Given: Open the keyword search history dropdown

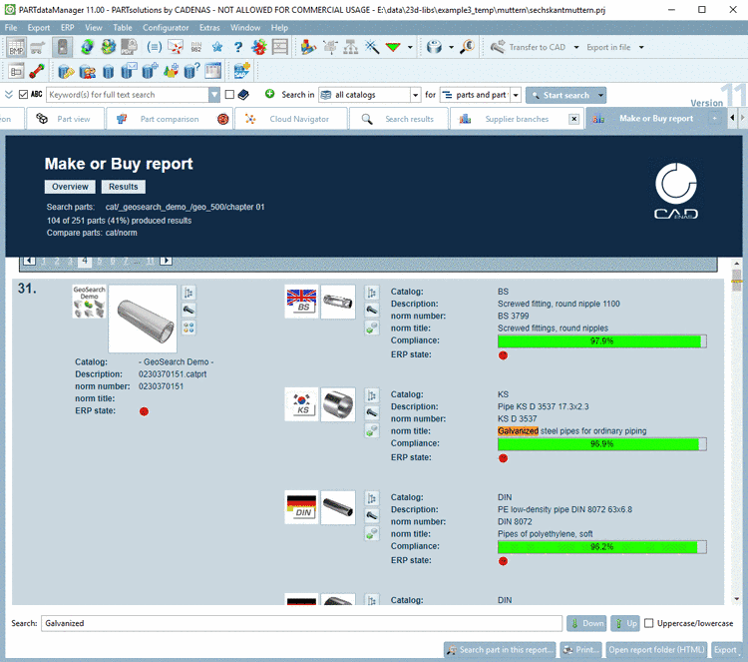Looking at the screenshot, I should point(214,95).
